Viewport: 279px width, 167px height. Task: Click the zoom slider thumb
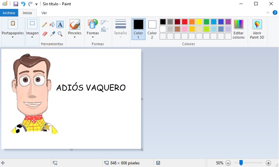pyautogui.click(x=241, y=163)
